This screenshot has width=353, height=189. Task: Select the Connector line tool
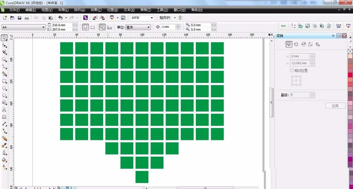point(4,131)
